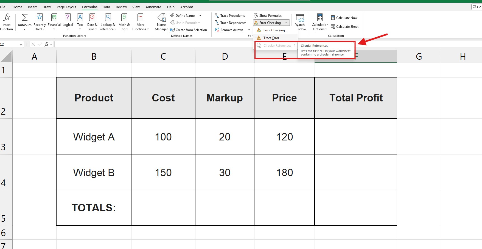Click Create from Selection
This screenshot has height=249, width=482.
189,30
